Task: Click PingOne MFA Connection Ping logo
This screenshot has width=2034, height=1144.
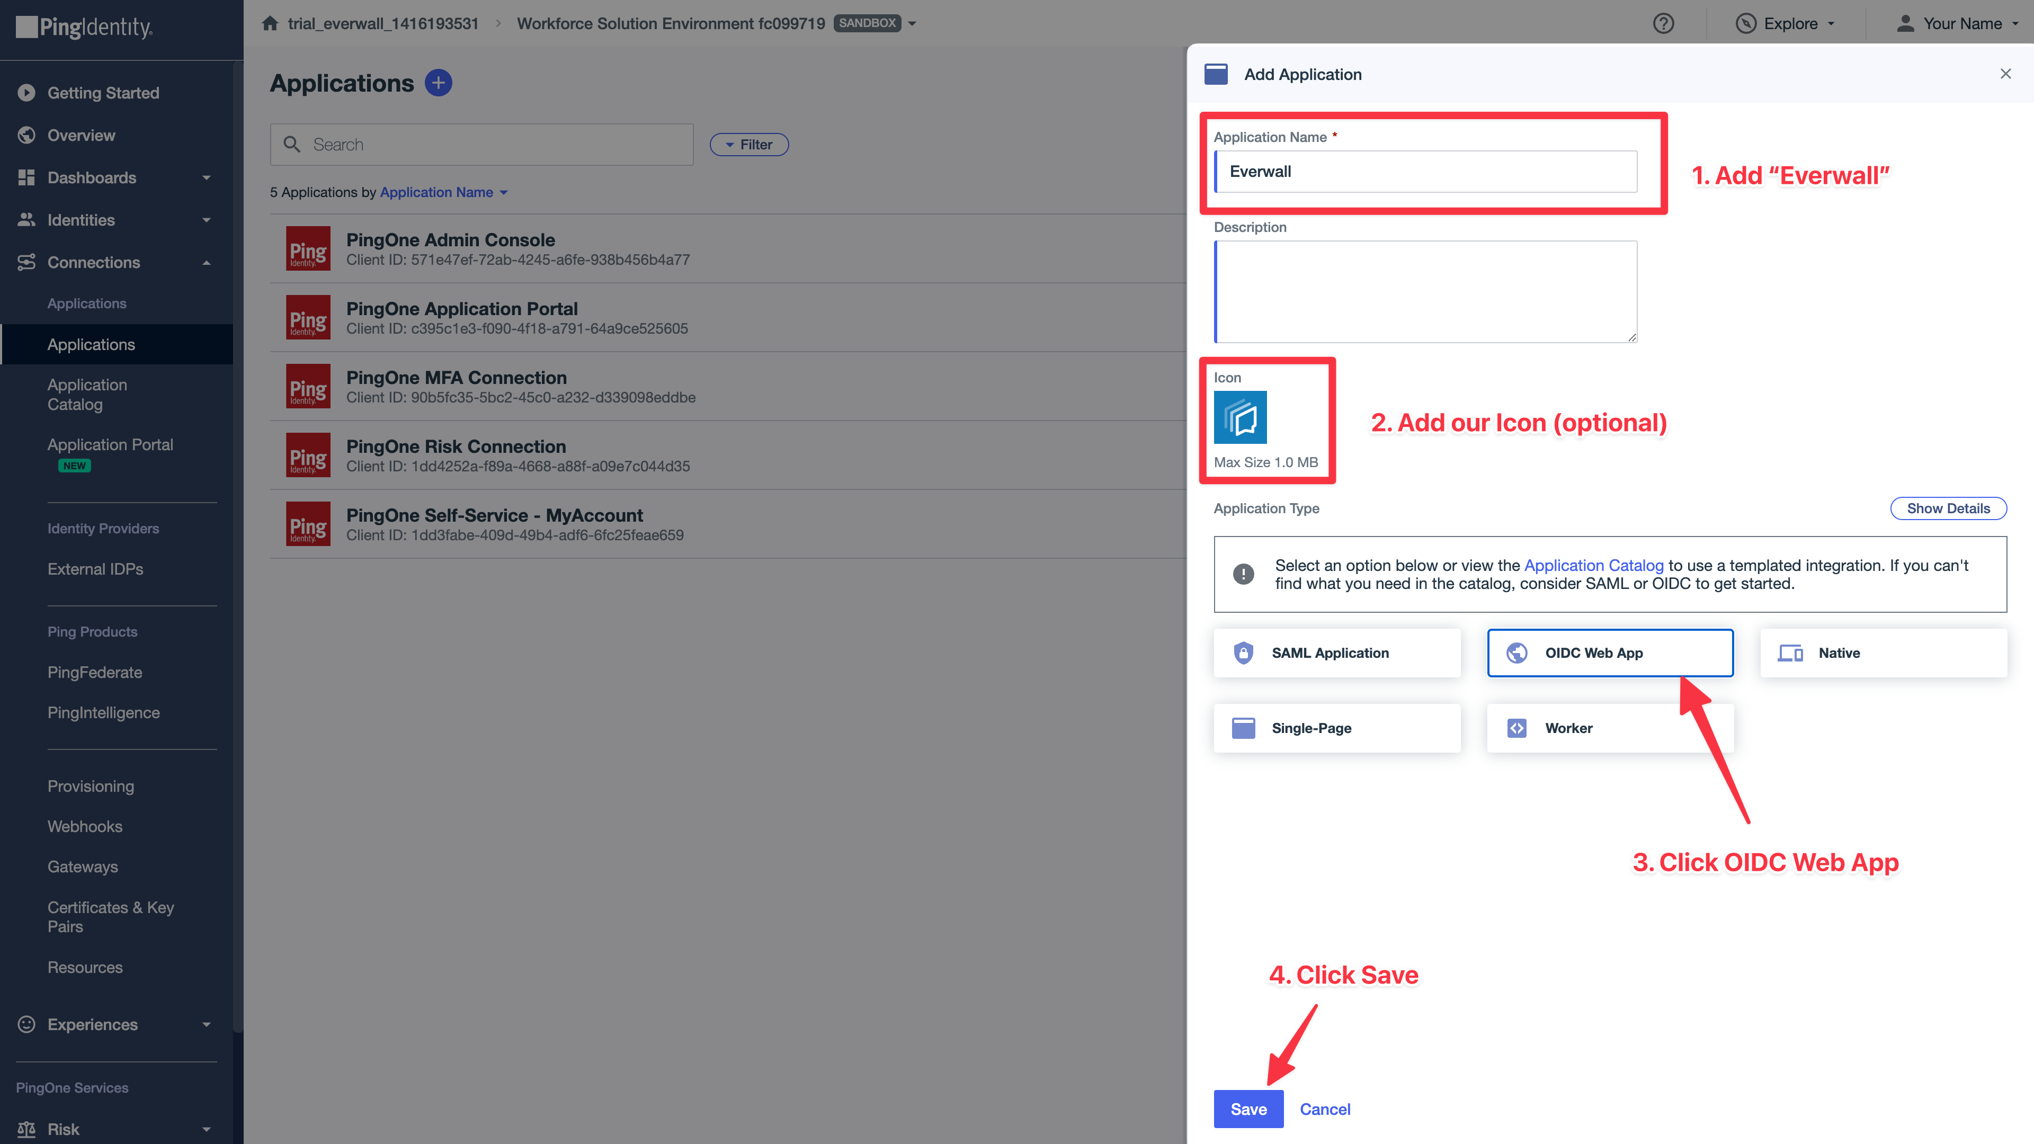Action: tap(308, 386)
